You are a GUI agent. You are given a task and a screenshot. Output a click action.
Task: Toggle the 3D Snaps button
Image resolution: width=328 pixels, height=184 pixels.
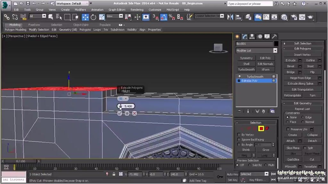(x=155, y=17)
